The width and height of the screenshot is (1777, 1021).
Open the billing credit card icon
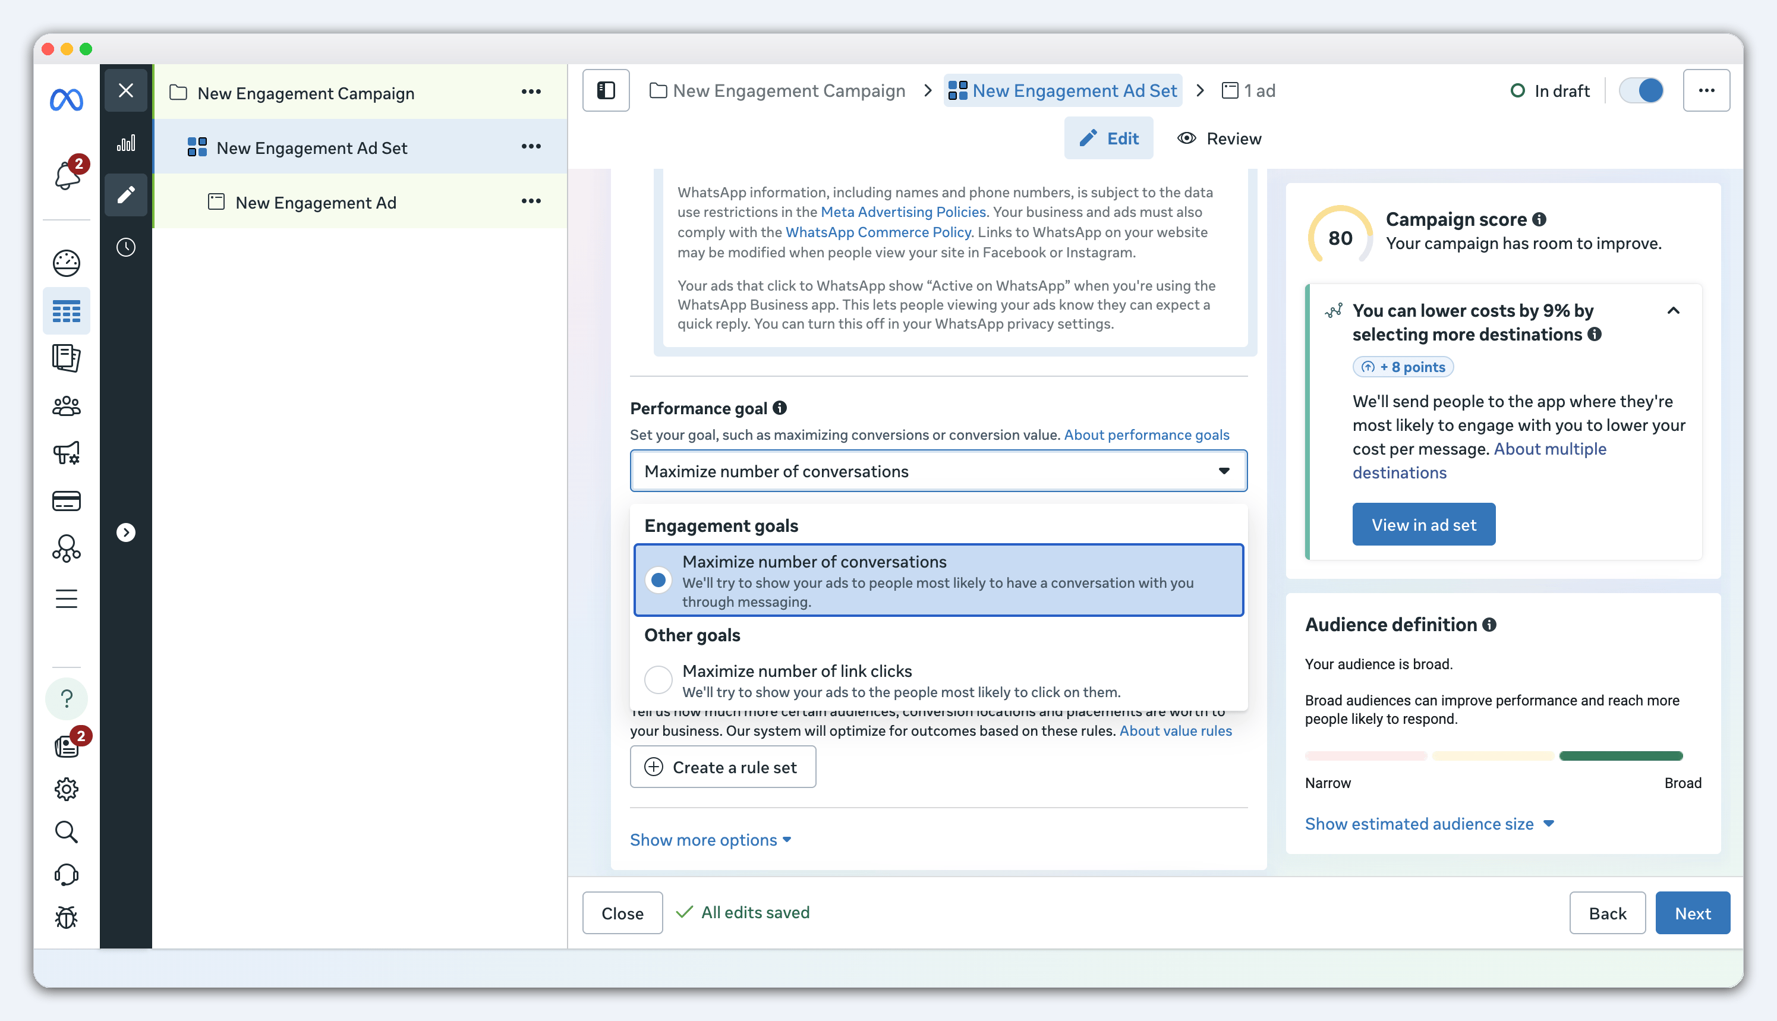point(67,500)
